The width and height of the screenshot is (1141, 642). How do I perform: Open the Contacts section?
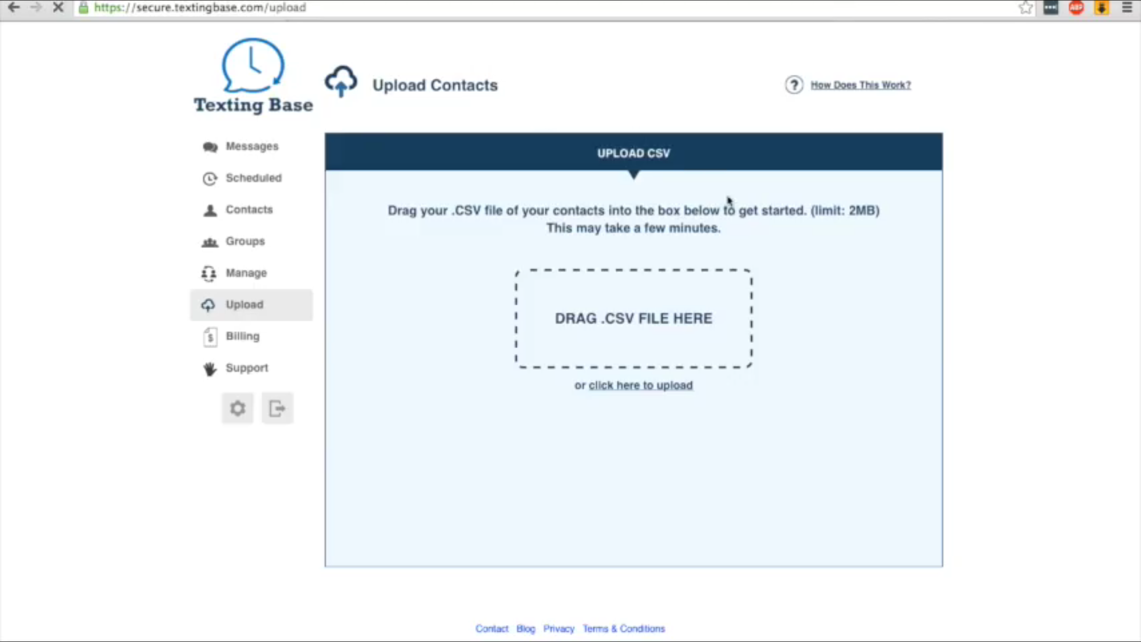click(x=249, y=210)
